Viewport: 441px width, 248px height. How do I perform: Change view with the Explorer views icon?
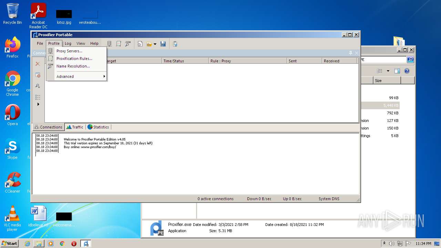click(380, 71)
